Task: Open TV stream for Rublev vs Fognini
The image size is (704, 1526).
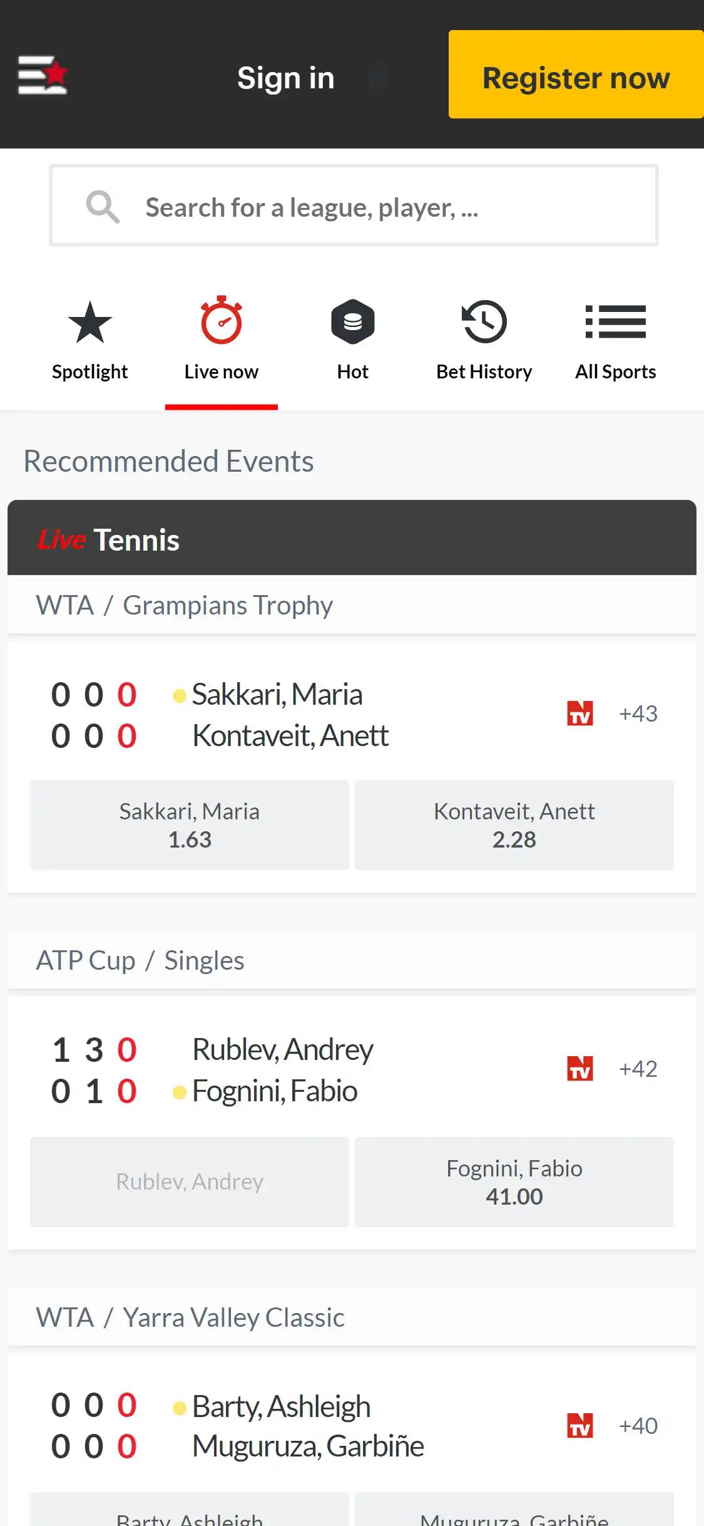Action: click(580, 1069)
